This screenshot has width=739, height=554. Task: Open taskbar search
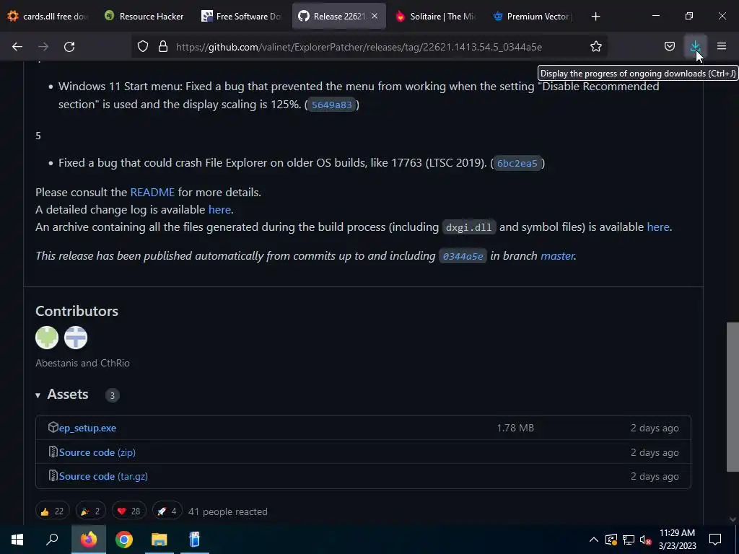click(52, 540)
